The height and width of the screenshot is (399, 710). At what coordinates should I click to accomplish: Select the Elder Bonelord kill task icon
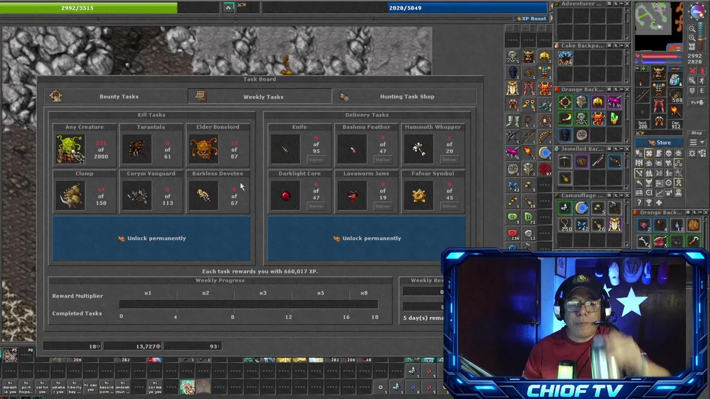click(204, 149)
